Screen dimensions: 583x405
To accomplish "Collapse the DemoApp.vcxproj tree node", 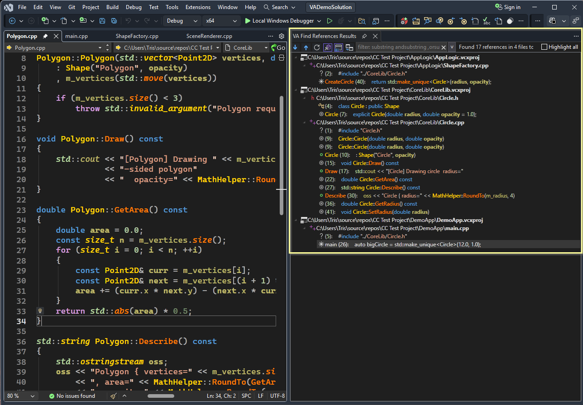I will (x=296, y=220).
